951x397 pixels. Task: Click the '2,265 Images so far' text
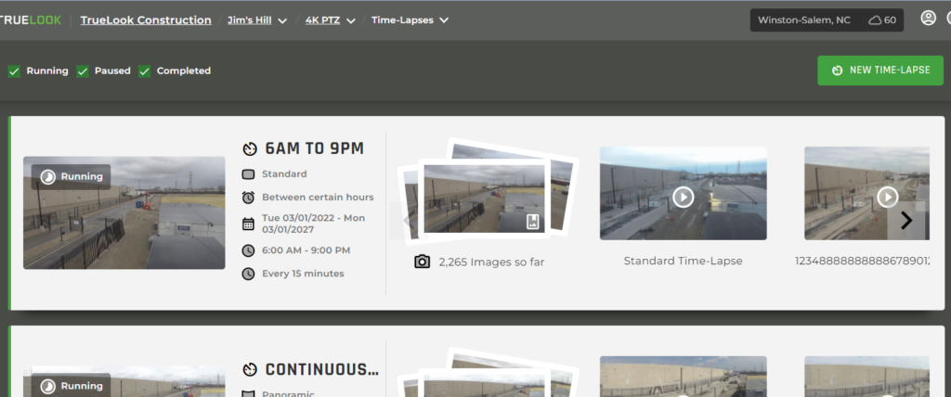[x=491, y=263]
